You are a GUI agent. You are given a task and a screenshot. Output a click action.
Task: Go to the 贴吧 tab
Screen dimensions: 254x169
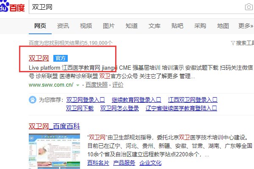click(x=177, y=26)
